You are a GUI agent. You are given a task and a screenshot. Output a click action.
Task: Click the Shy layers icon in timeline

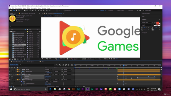(63, 65)
